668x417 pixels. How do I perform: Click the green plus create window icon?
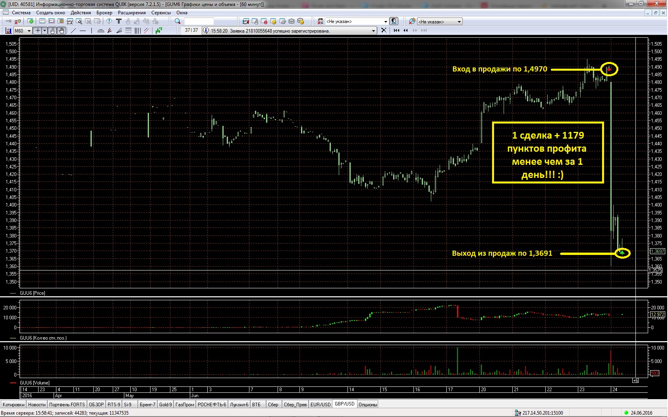[30, 21]
